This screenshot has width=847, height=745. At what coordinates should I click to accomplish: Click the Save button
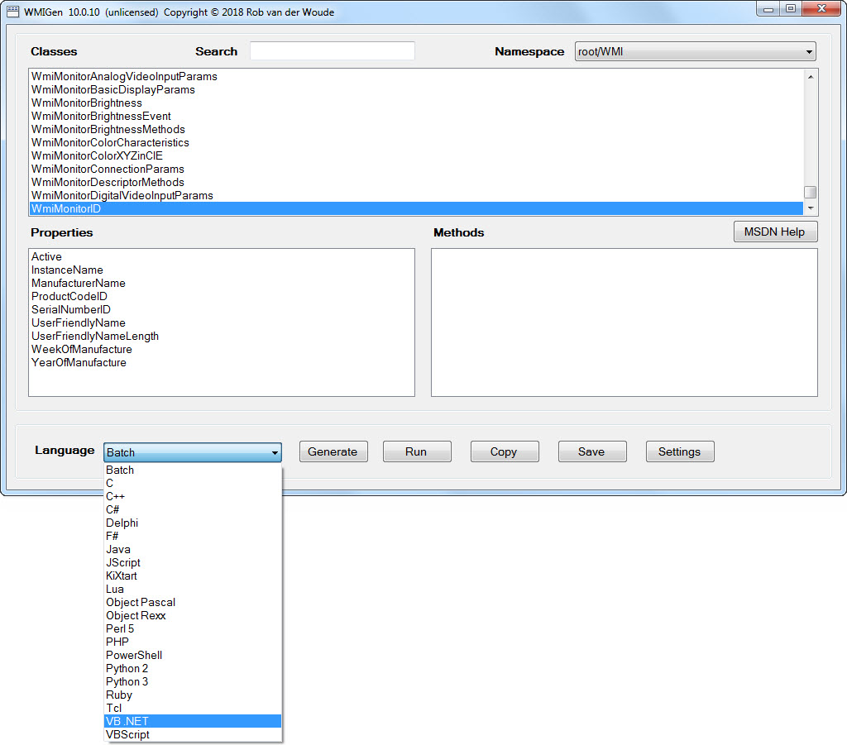click(591, 451)
